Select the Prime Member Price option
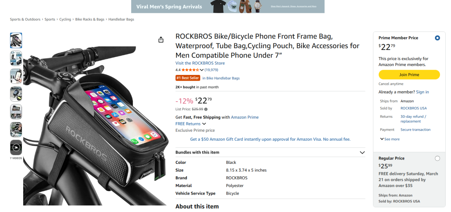451x212 pixels. pos(437,38)
